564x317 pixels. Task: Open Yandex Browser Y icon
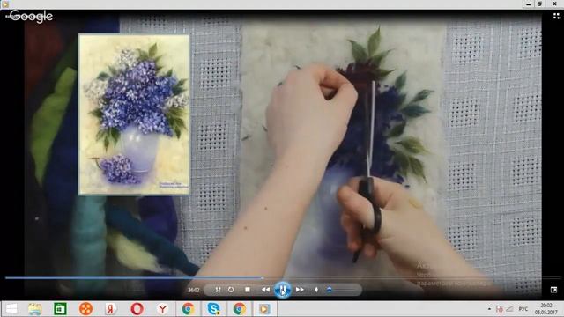click(x=162, y=309)
